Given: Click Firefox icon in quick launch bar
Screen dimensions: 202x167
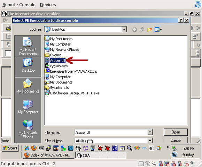Looking at the screenshot, I should coord(34,148).
